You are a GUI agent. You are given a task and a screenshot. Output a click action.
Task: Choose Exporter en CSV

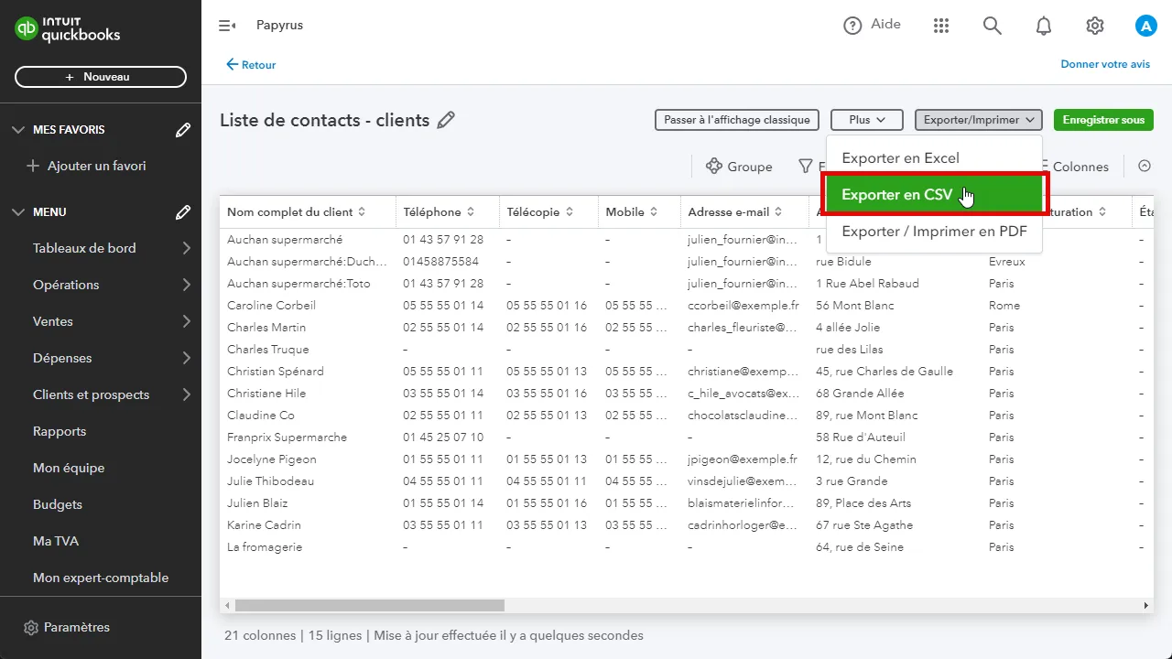934,194
